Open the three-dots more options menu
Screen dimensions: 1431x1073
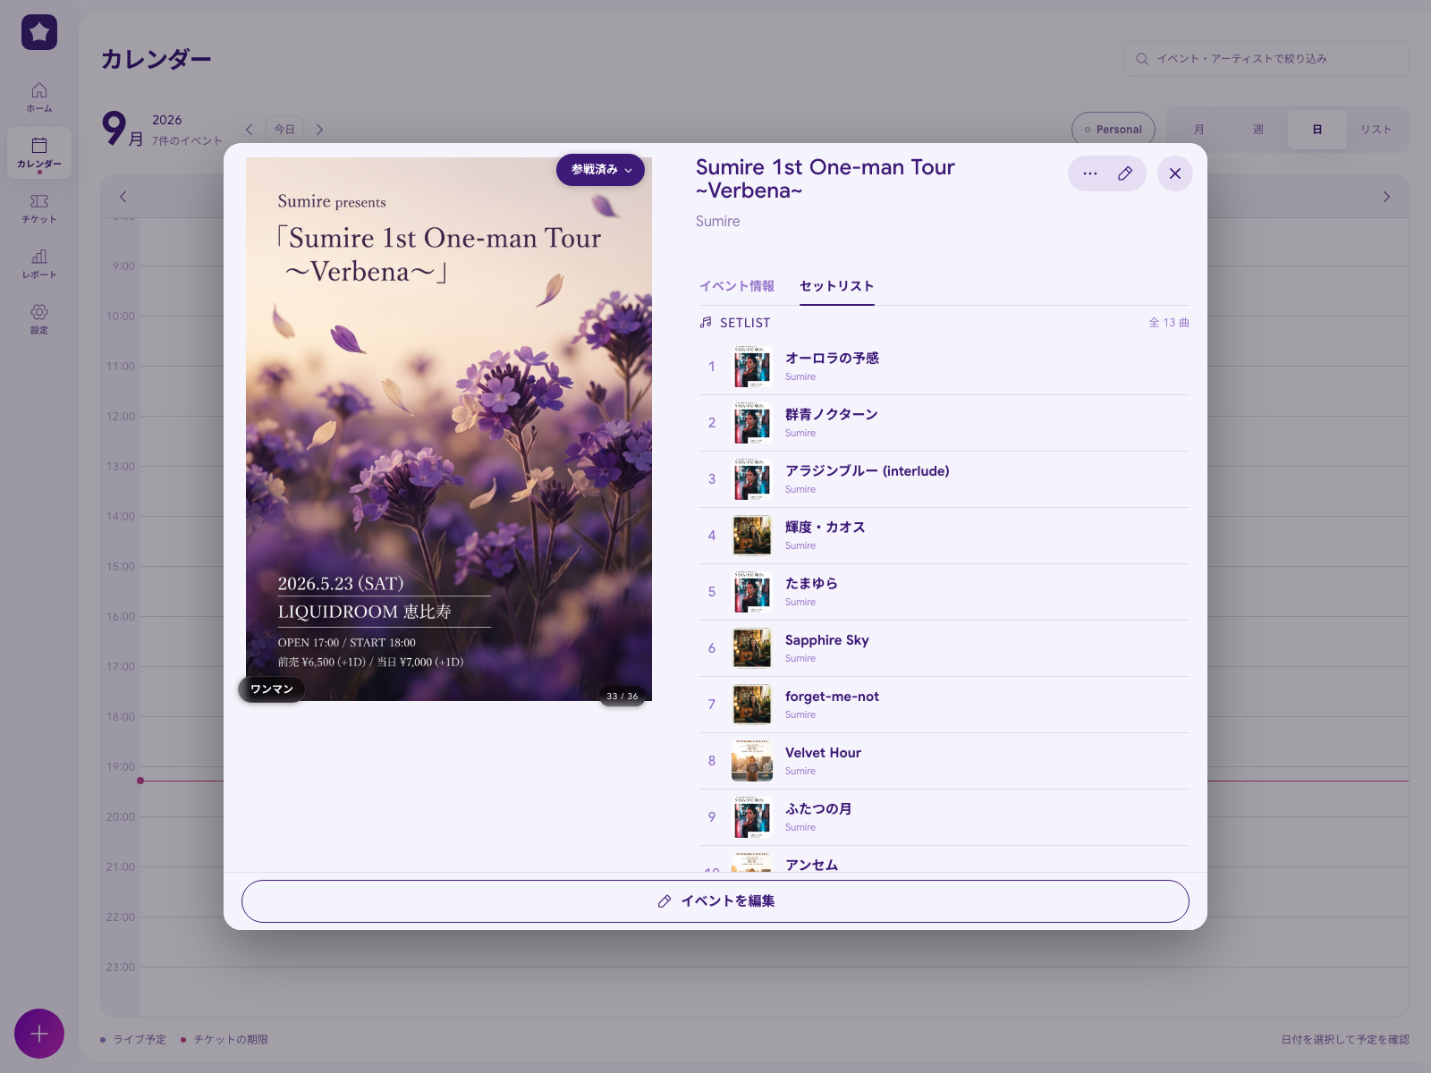point(1089,173)
